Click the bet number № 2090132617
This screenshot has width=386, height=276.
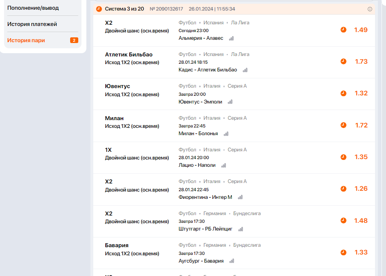click(166, 9)
